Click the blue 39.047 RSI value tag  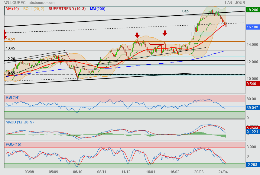tap(252, 108)
